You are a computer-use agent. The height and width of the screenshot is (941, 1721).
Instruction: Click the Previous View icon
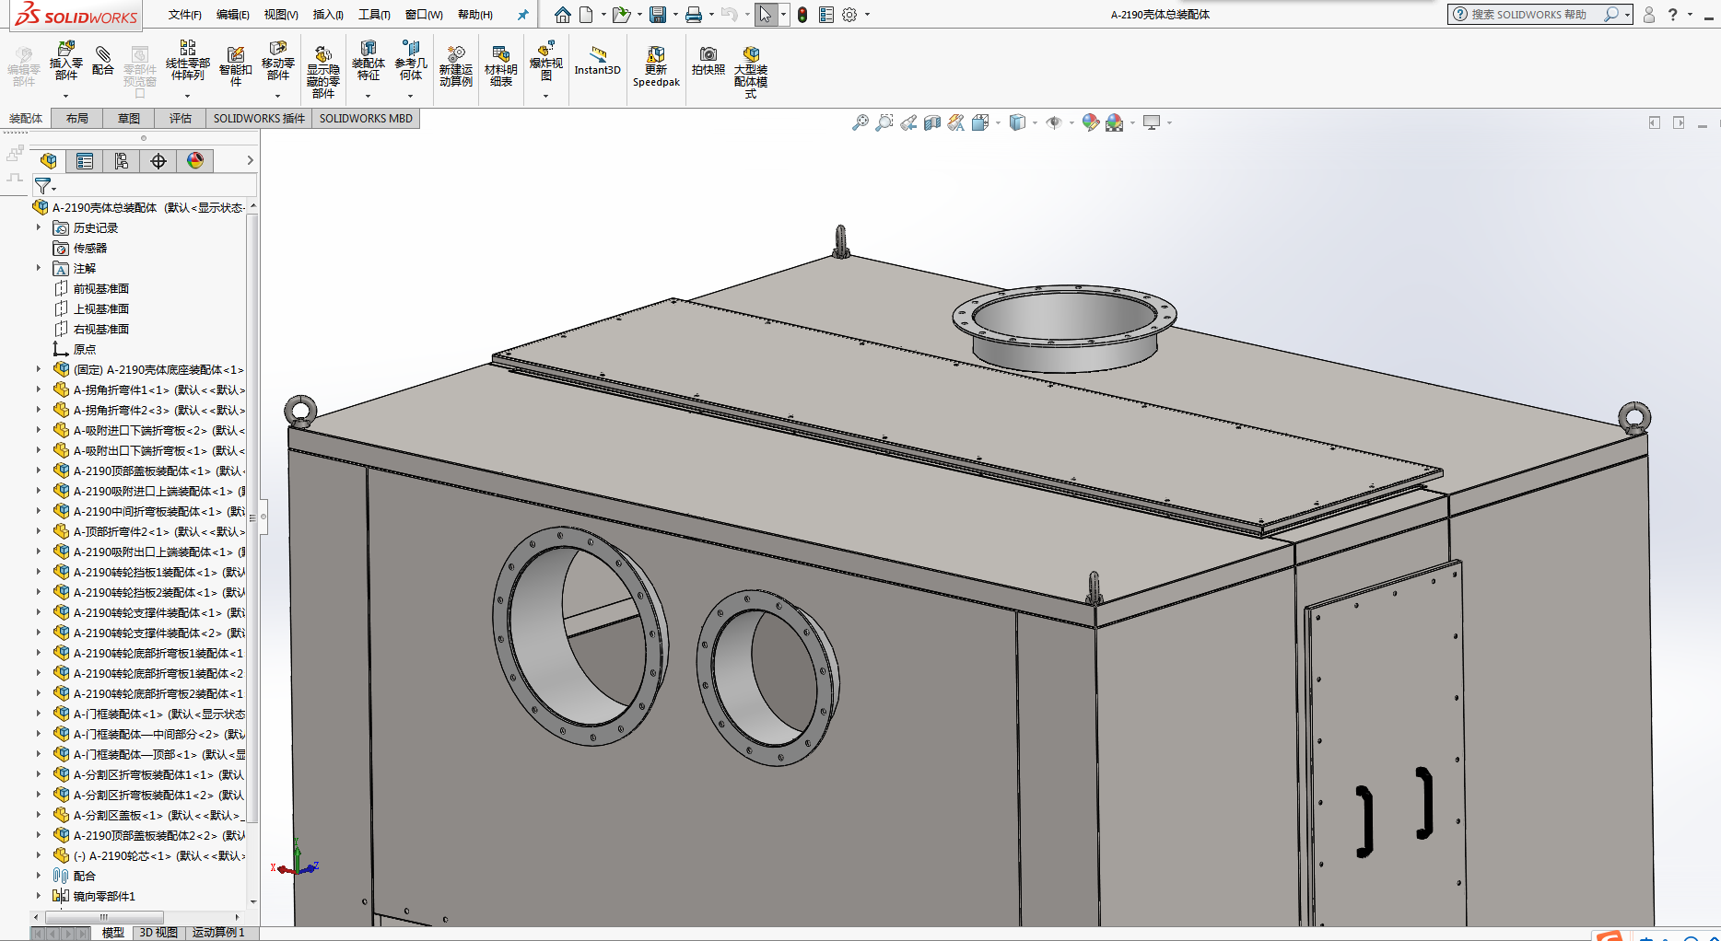[x=908, y=122]
